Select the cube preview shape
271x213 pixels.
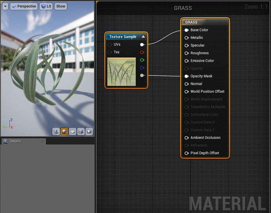tap(81, 132)
